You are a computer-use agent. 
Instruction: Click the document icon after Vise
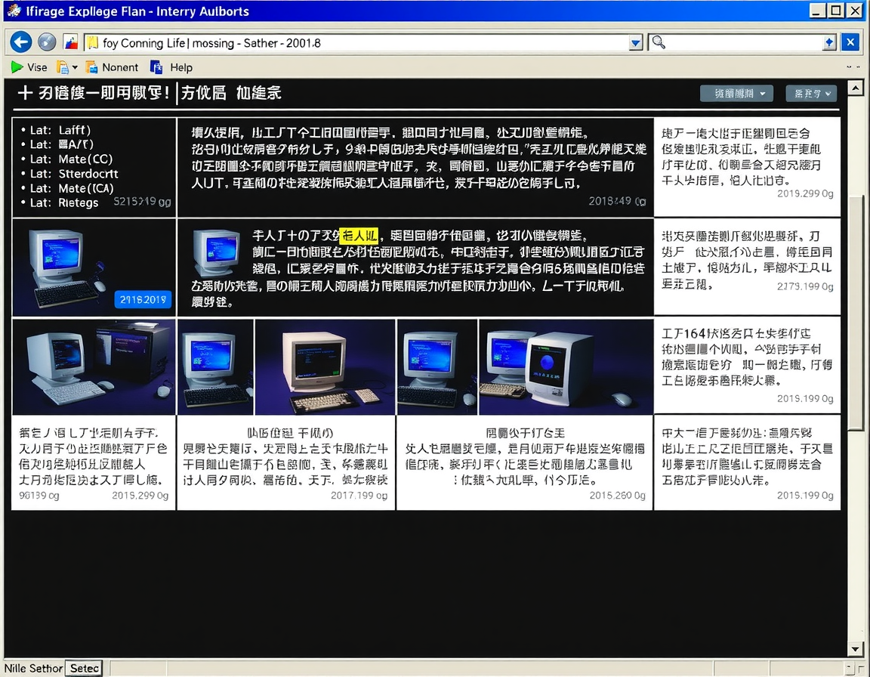(x=63, y=68)
